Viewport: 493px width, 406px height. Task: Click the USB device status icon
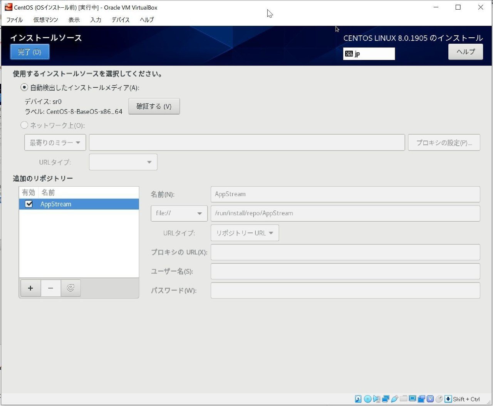[394, 399]
